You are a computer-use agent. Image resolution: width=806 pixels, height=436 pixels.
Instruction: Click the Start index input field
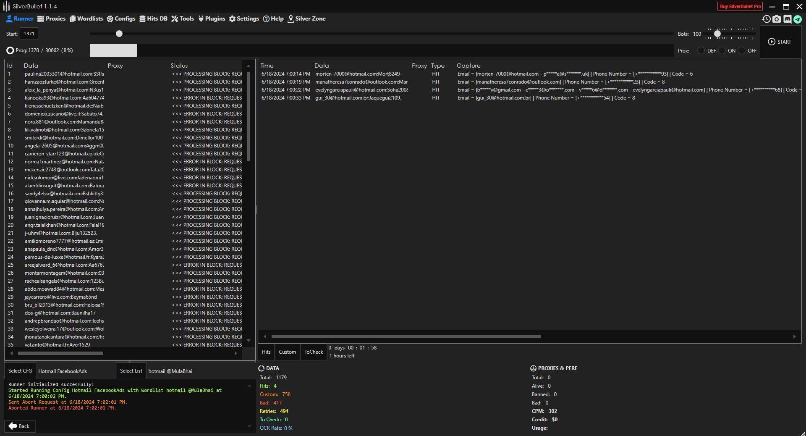coord(29,34)
